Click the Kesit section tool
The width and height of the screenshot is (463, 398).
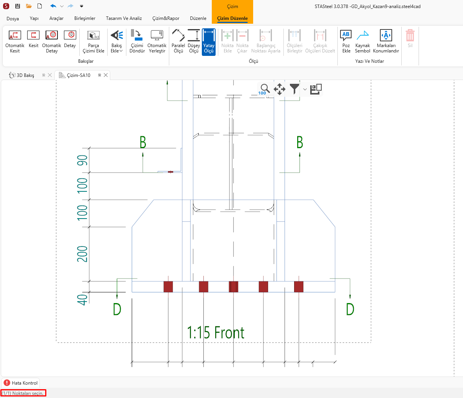pyautogui.click(x=33, y=39)
